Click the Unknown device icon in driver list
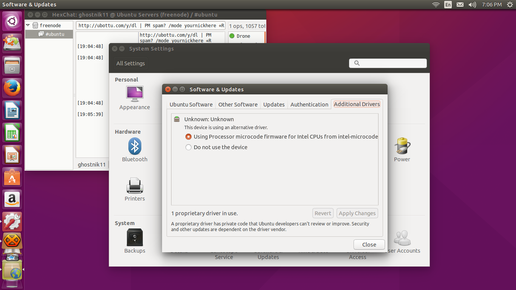 pyautogui.click(x=177, y=119)
